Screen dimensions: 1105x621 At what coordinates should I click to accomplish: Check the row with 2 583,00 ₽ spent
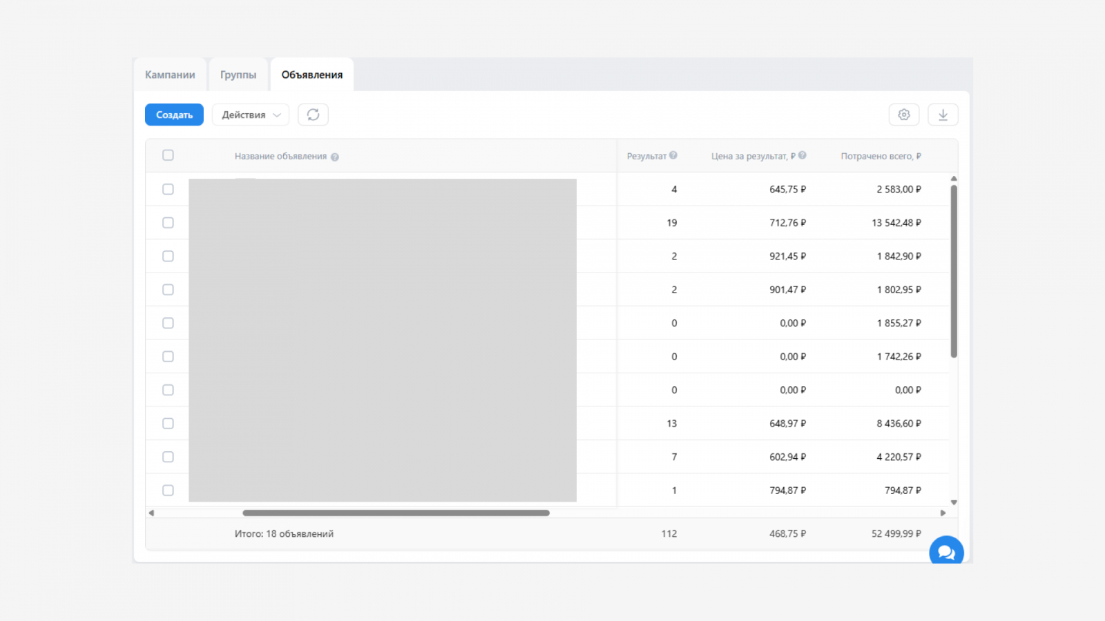pyautogui.click(x=168, y=189)
